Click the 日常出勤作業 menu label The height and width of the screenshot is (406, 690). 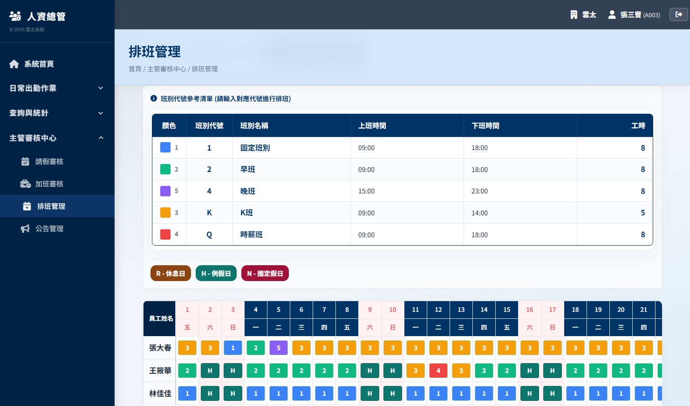click(x=33, y=88)
